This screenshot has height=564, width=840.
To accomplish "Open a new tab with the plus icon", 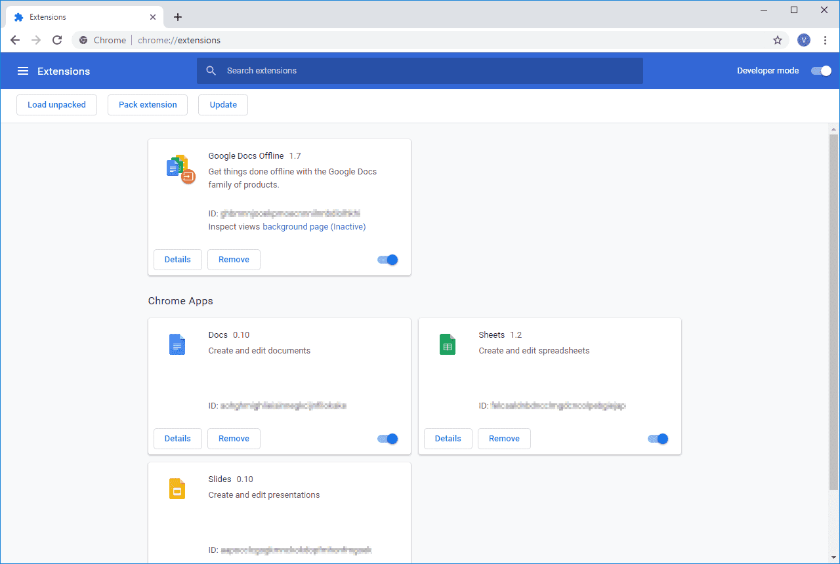I will (x=178, y=17).
